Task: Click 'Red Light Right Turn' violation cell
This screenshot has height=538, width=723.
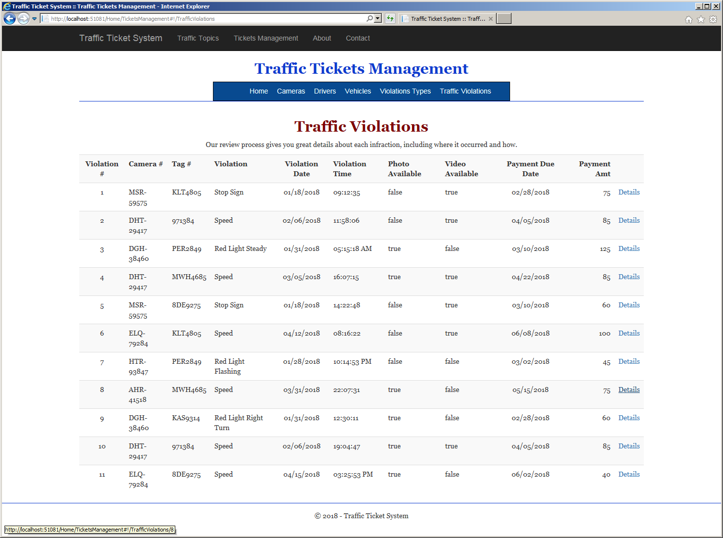Action: [239, 423]
